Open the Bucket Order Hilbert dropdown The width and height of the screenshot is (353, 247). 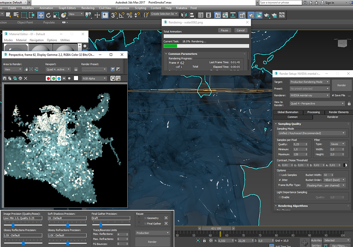coord(334,180)
